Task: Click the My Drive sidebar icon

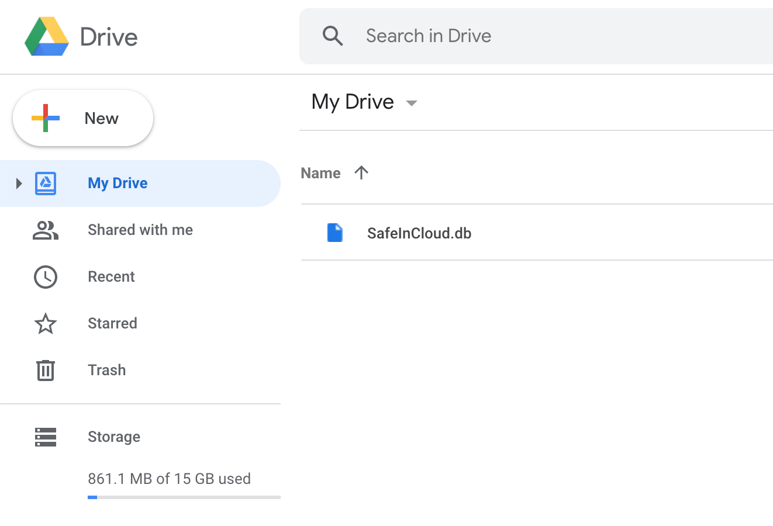Action: (x=46, y=184)
